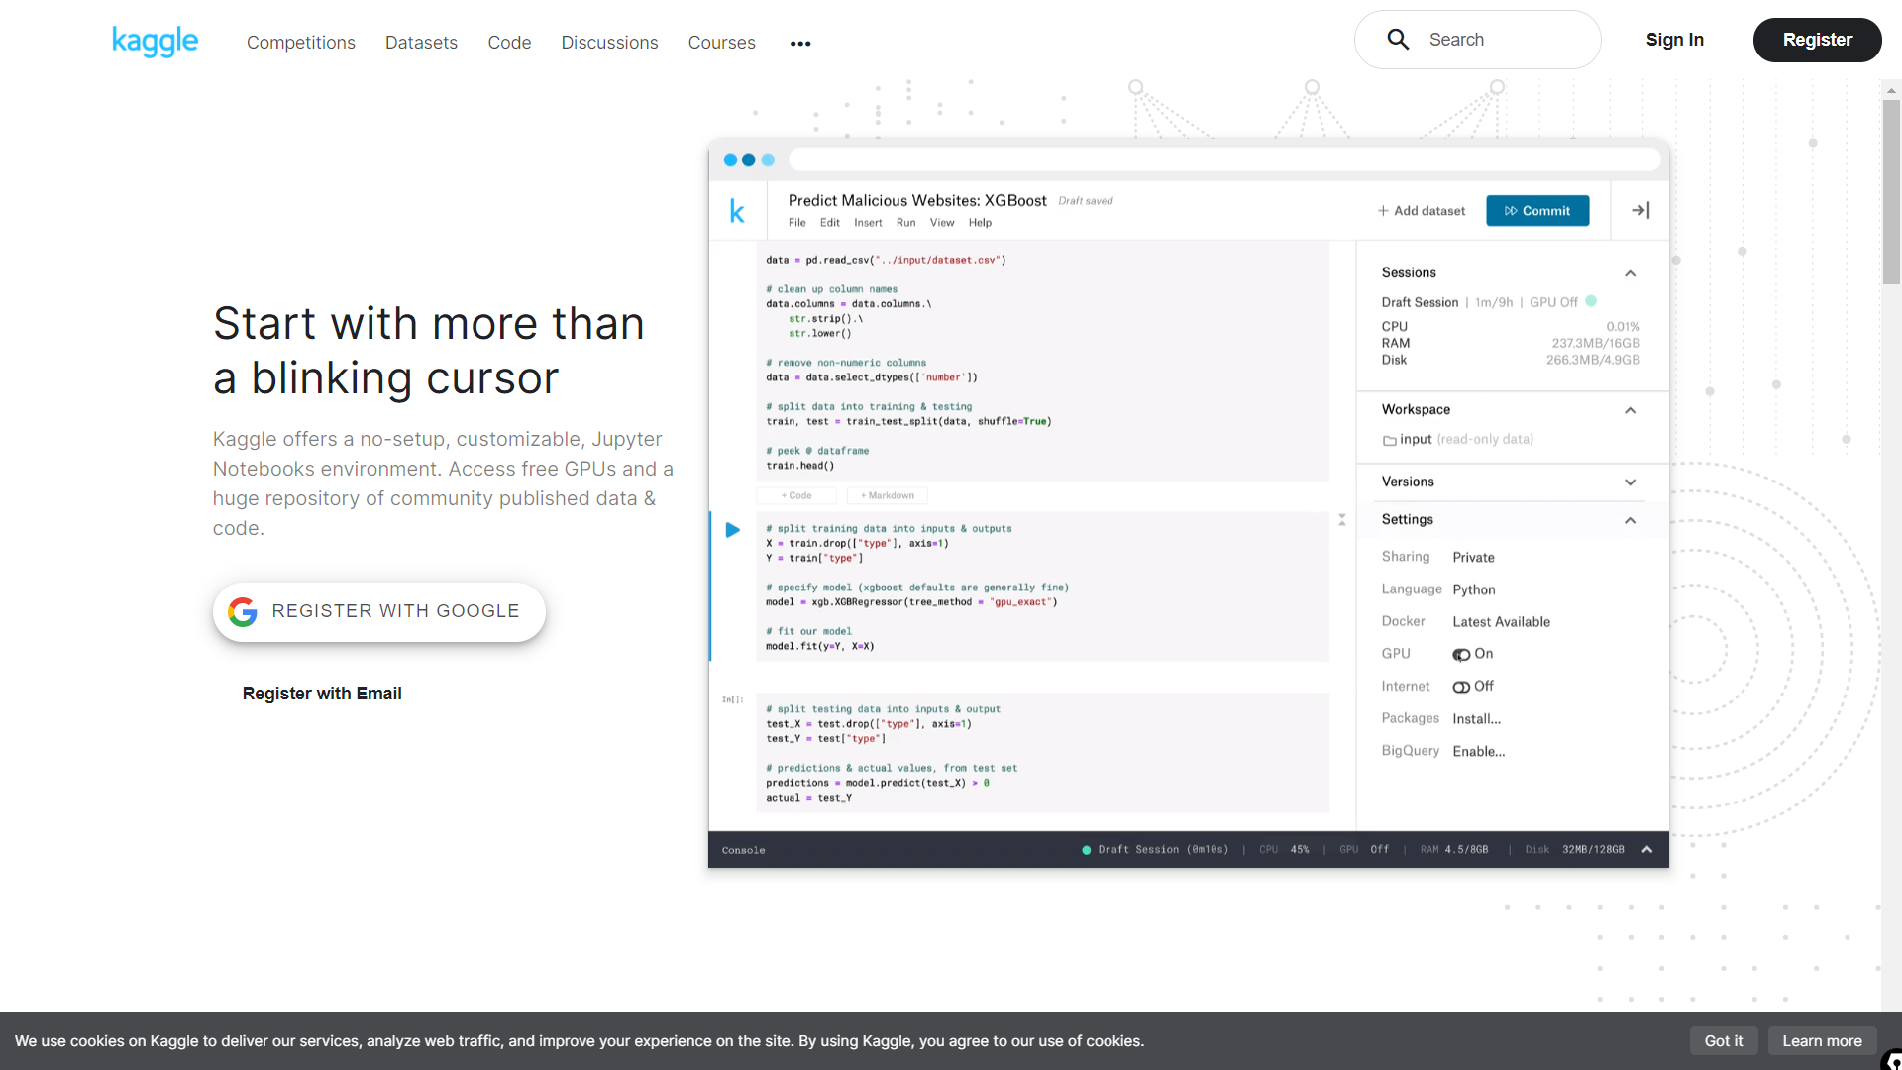Open the notebook View menu
Screen dimensions: 1902x1070
coord(942,223)
